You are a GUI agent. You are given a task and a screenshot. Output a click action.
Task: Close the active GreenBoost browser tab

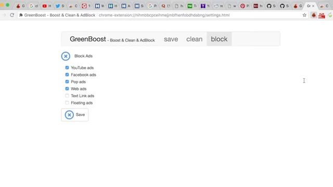click(x=313, y=6)
